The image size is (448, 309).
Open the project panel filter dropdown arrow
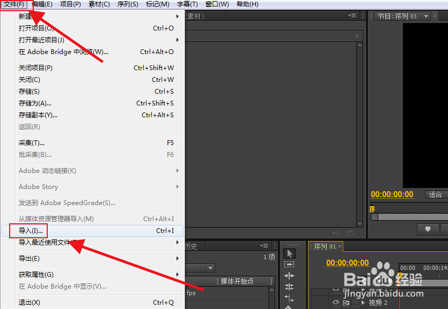(x=210, y=268)
